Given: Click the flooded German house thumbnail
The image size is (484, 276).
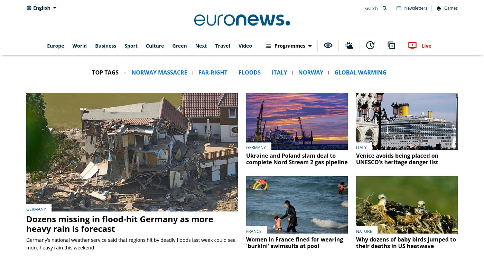Looking at the screenshot, I should tap(132, 152).
